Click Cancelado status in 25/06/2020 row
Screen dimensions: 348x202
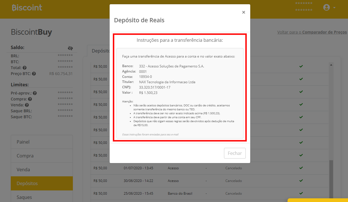tap(234, 194)
